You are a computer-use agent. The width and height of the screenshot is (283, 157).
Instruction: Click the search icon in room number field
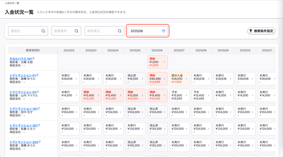pyautogui.click(x=76, y=31)
